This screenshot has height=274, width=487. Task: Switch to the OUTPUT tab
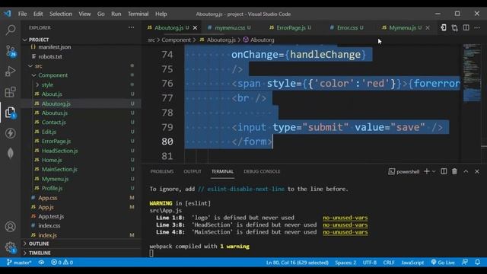[193, 171]
